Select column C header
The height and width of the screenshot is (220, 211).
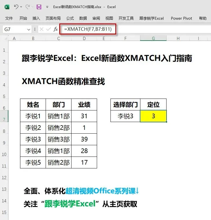(x=59, y=38)
